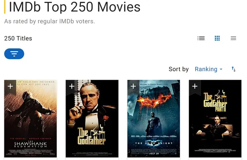This screenshot has height=160, width=247.
Task: Add The Godfather to watchlist
Action: coord(72,87)
